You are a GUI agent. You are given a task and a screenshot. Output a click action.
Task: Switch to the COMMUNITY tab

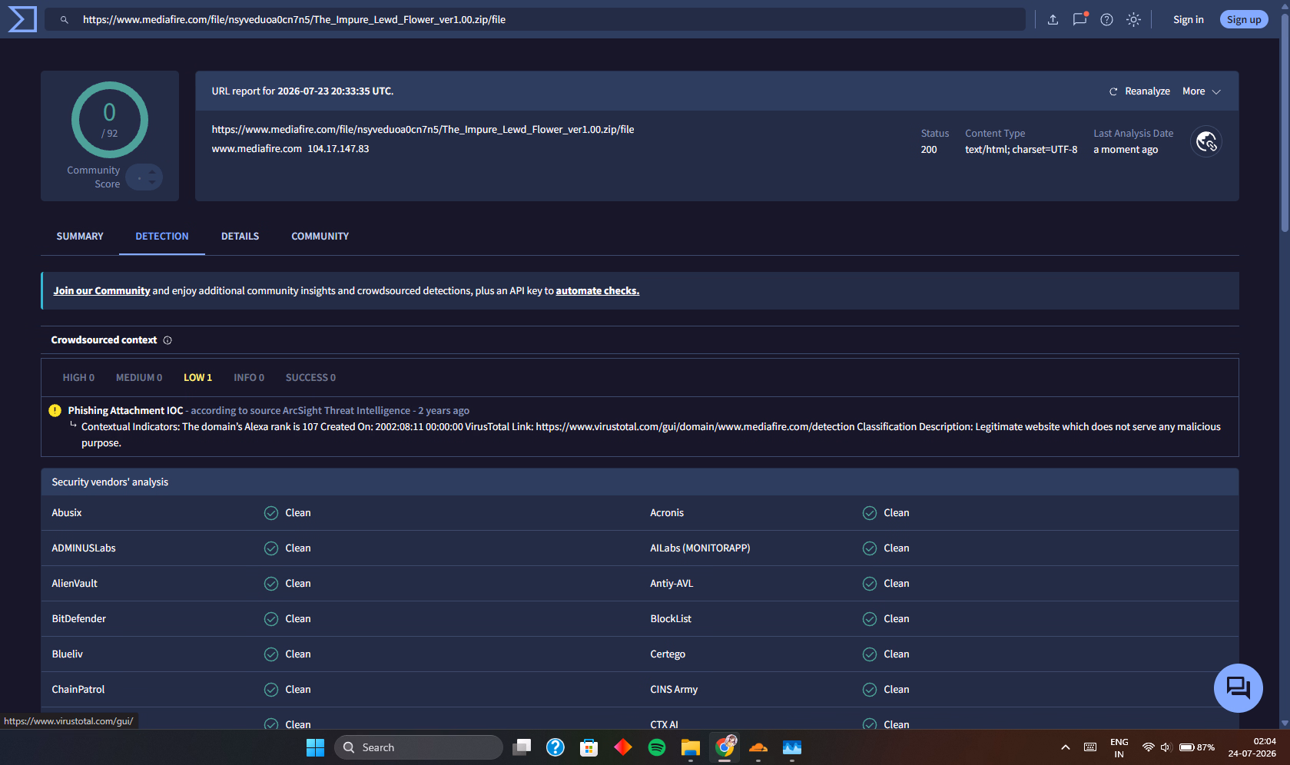point(320,237)
